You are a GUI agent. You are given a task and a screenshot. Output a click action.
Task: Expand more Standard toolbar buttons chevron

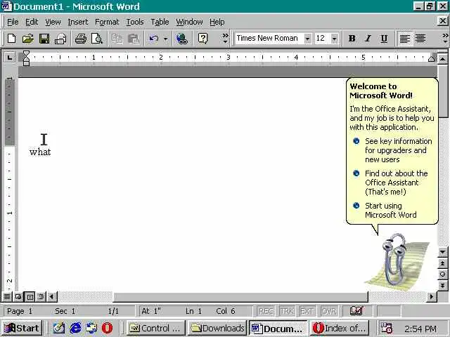pos(226,39)
